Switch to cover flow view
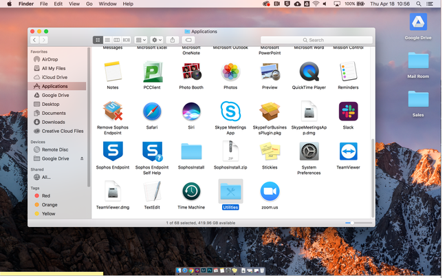Viewport: 447px width, 278px height. (127, 40)
